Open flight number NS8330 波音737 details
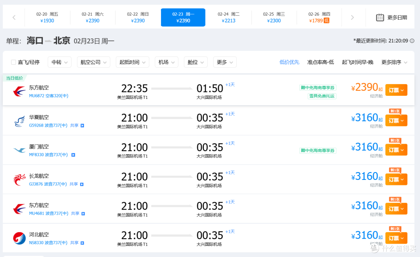The image size is (420, 257). point(48,243)
